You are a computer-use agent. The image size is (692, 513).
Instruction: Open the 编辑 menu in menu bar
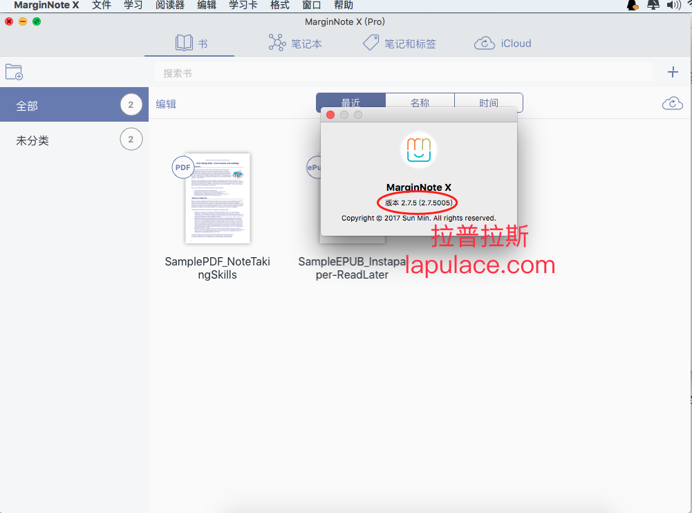point(207,6)
